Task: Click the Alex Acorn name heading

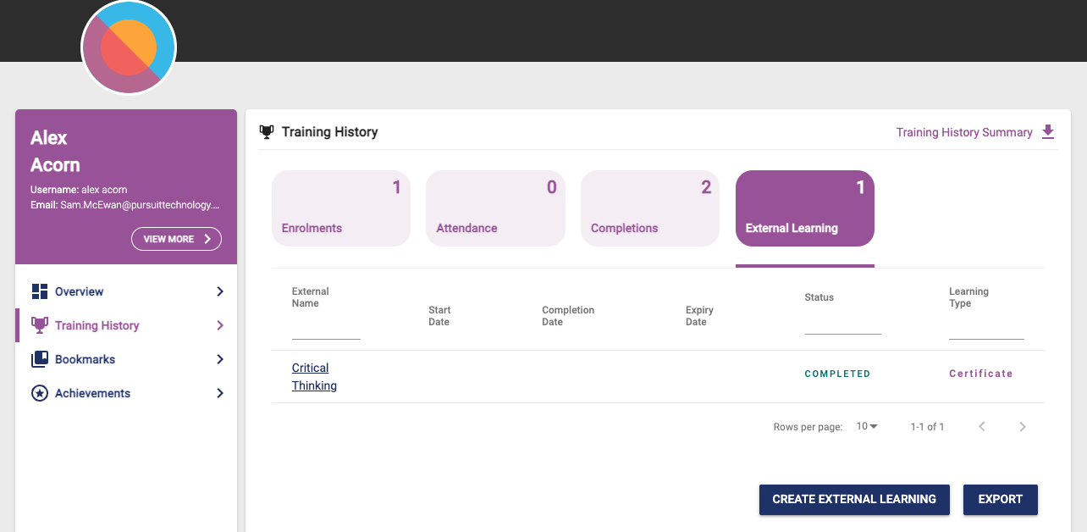Action: coord(55,152)
